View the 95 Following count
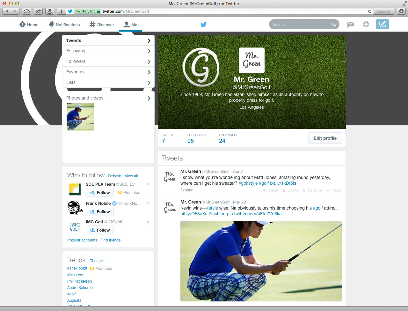The image size is (408, 311). [x=197, y=138]
